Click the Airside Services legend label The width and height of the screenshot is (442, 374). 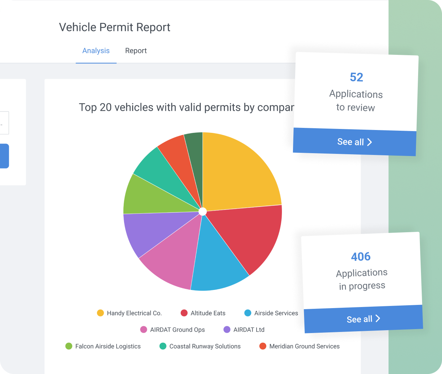[276, 313]
